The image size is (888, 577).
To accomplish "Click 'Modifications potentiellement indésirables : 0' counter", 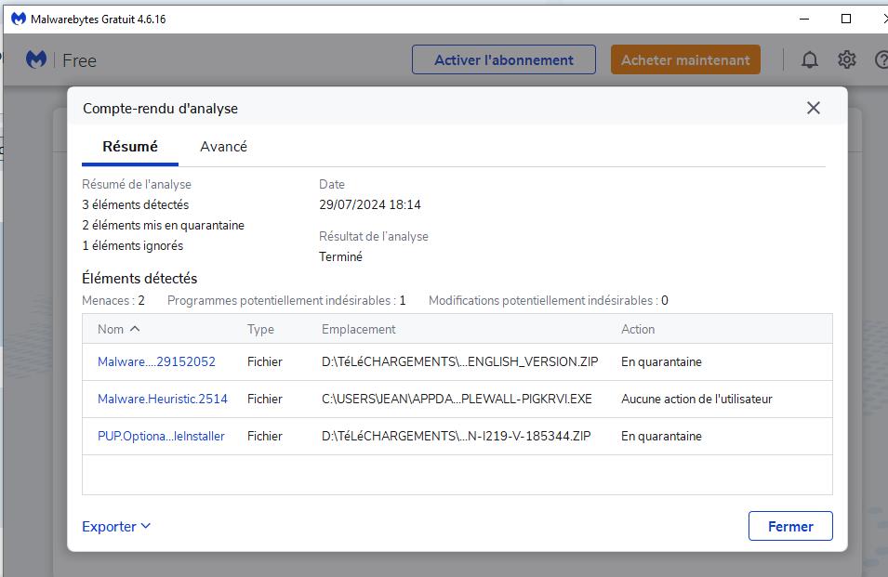I will 549,300.
